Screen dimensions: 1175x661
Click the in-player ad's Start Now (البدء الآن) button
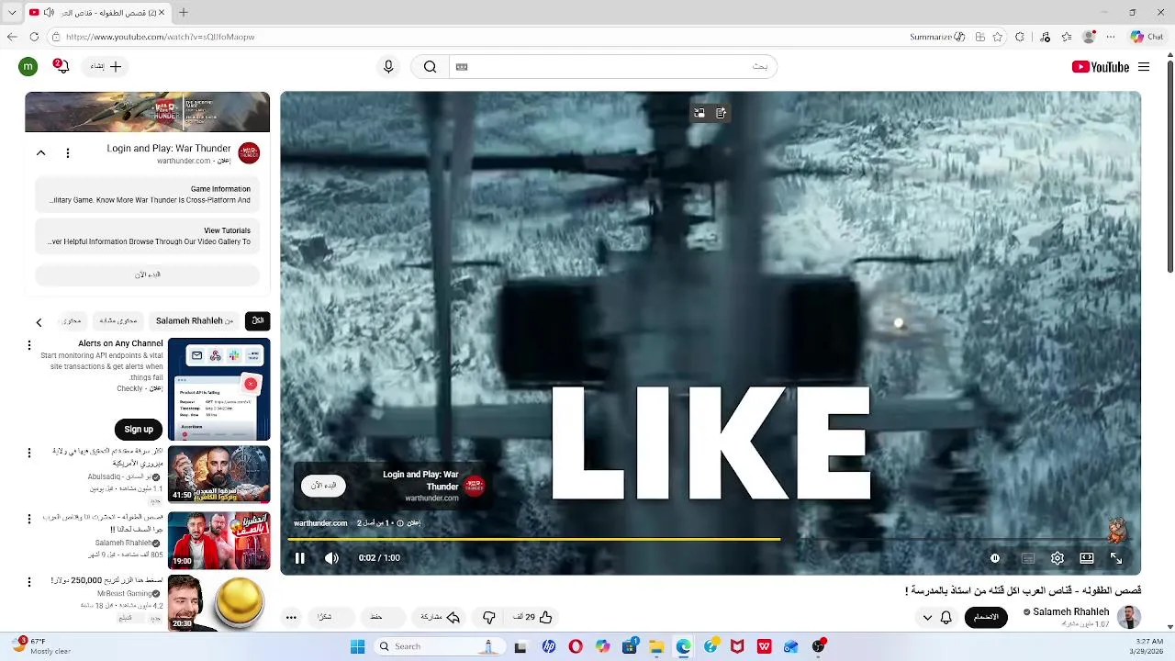click(323, 486)
